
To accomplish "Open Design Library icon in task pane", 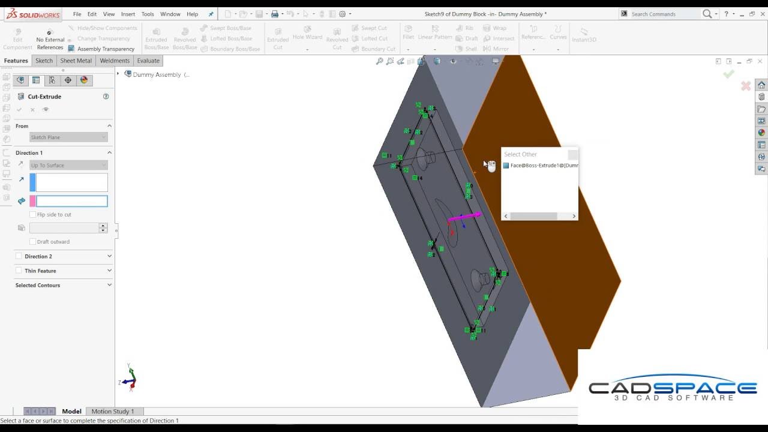I will point(761,97).
